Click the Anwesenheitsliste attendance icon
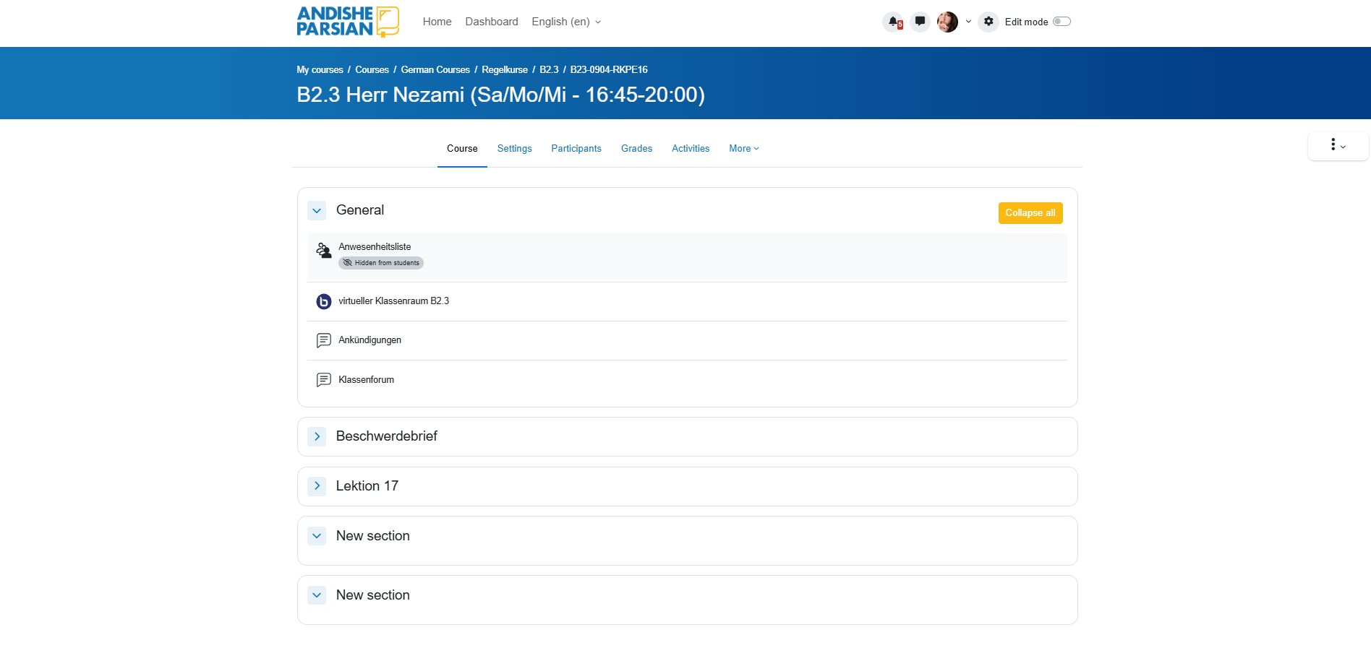The height and width of the screenshot is (648, 1371). [324, 251]
